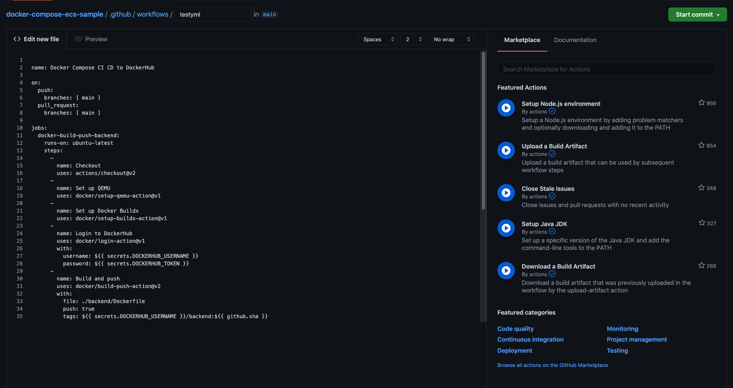Click verified badge under Setup Node.js environment
The image size is (733, 388).
tap(552, 111)
